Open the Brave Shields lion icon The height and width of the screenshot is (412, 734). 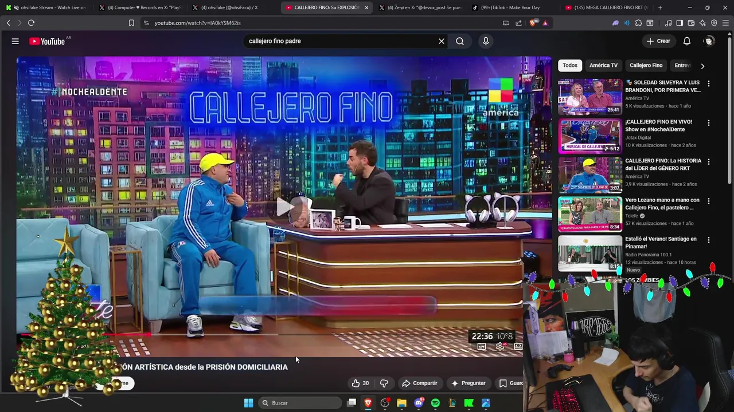click(532, 23)
